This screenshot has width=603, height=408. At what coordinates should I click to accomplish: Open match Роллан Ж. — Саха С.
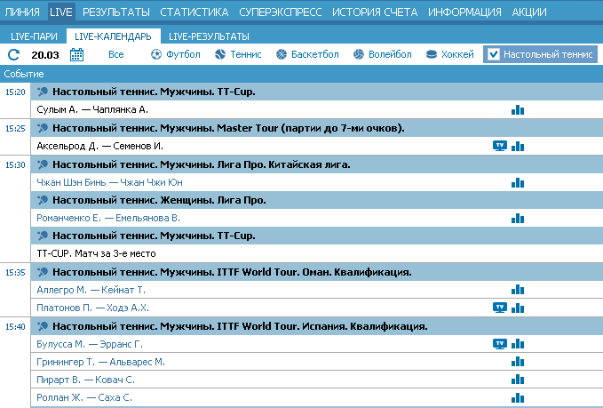coord(84,397)
